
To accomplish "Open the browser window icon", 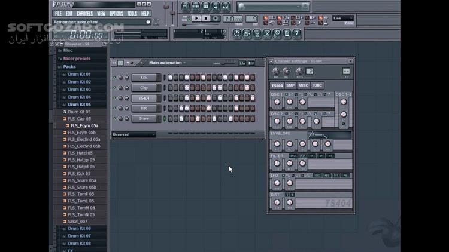I will coord(216,6).
